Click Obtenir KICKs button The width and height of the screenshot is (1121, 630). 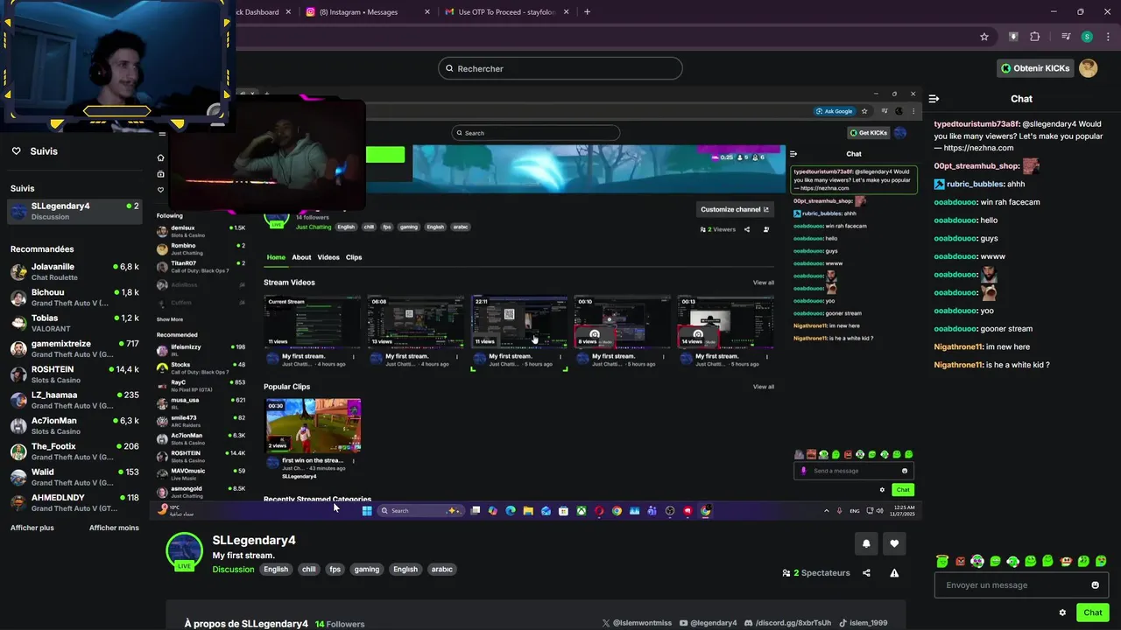click(x=1035, y=68)
